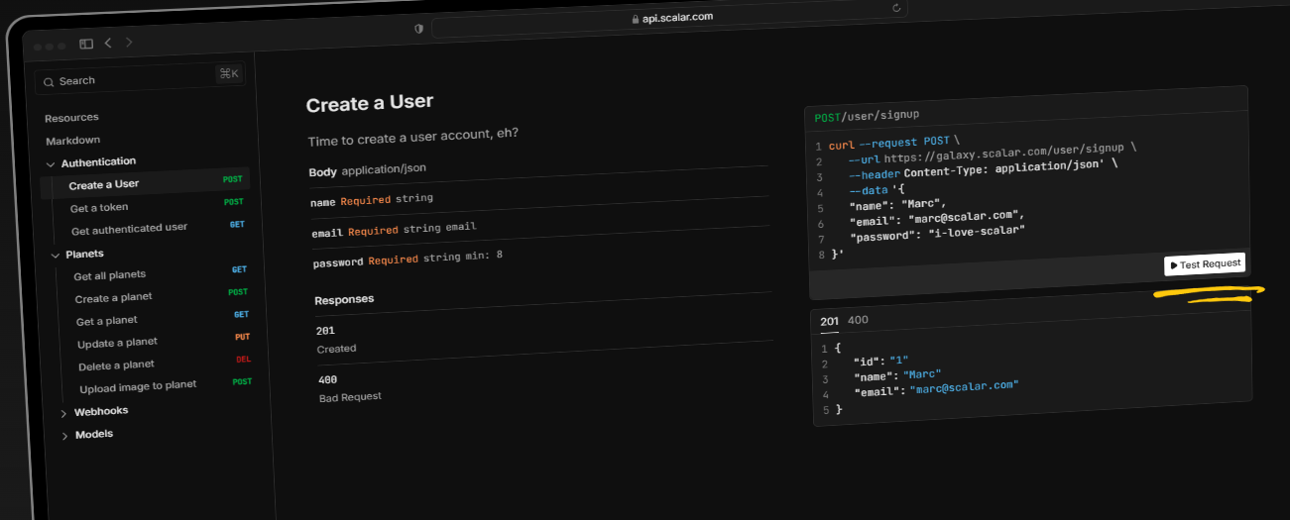
Task: Click the curl --request POST line
Action: click(x=894, y=143)
